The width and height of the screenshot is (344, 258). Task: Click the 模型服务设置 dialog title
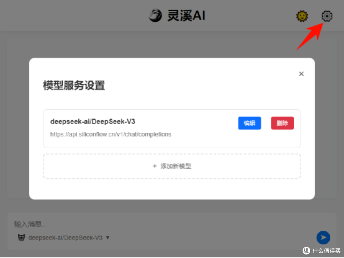[x=74, y=85]
